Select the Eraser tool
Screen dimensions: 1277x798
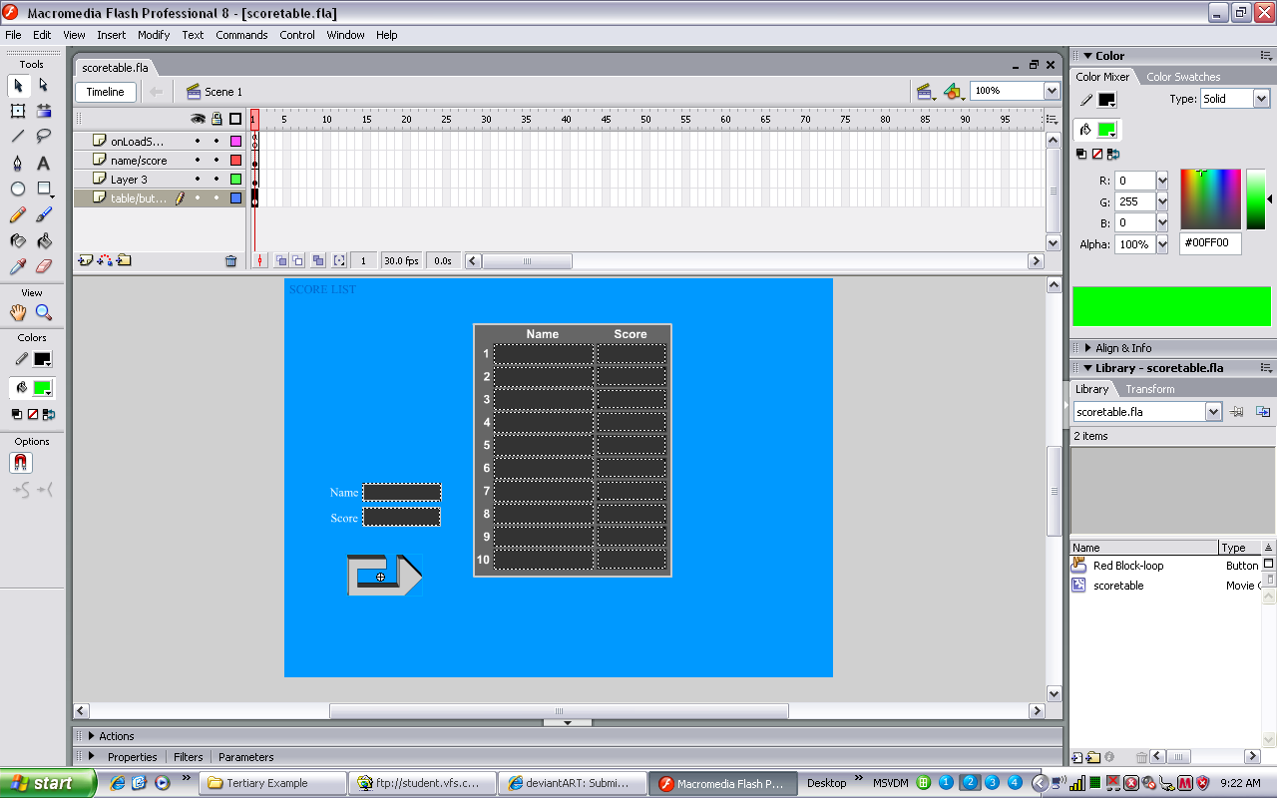coord(44,266)
